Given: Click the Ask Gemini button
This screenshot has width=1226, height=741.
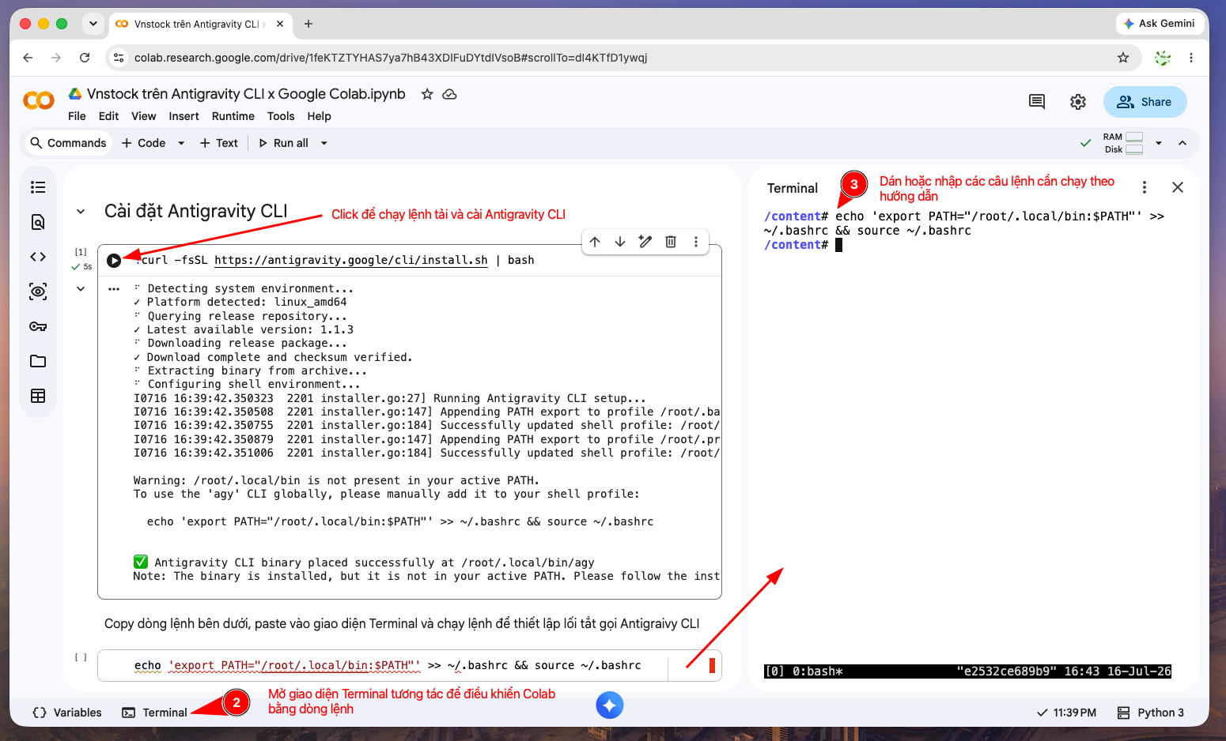Looking at the screenshot, I should pos(1160,24).
